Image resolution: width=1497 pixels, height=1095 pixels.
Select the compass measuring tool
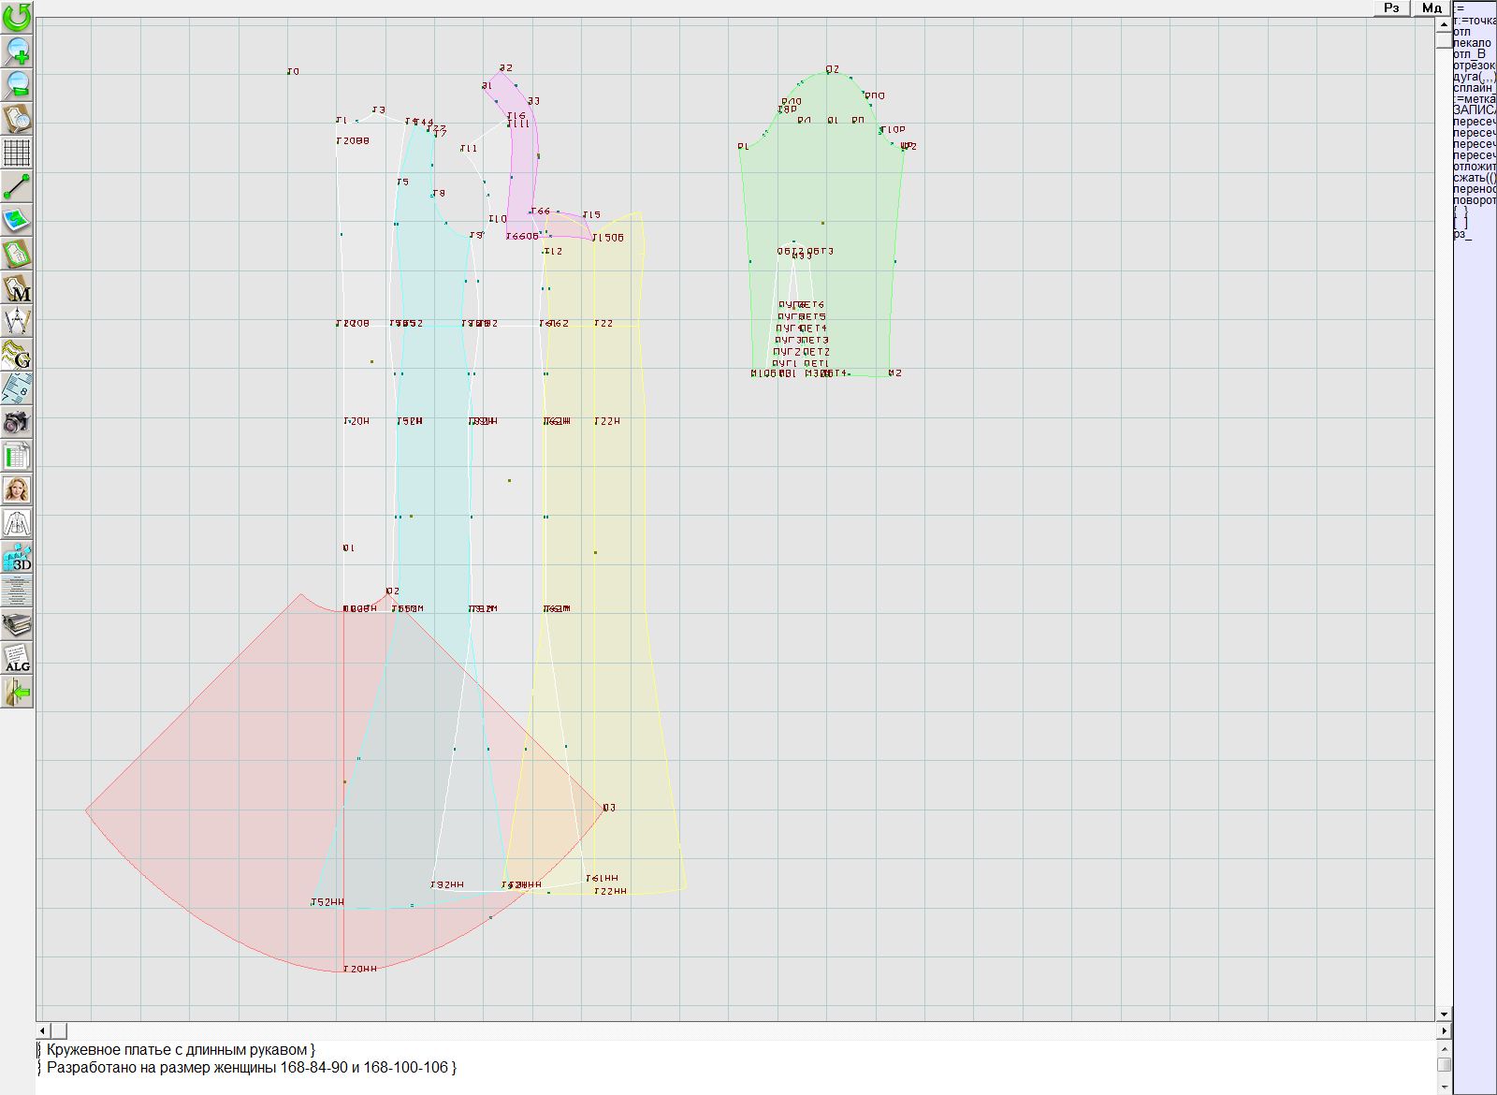click(17, 321)
